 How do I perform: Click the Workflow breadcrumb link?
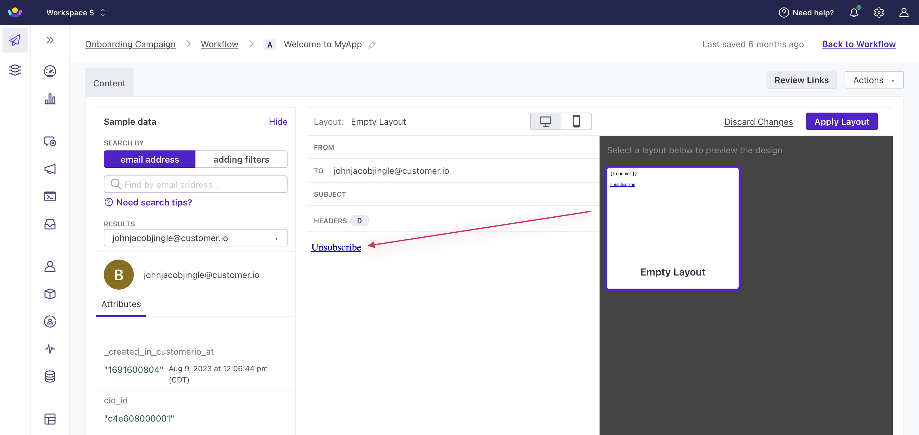click(219, 43)
